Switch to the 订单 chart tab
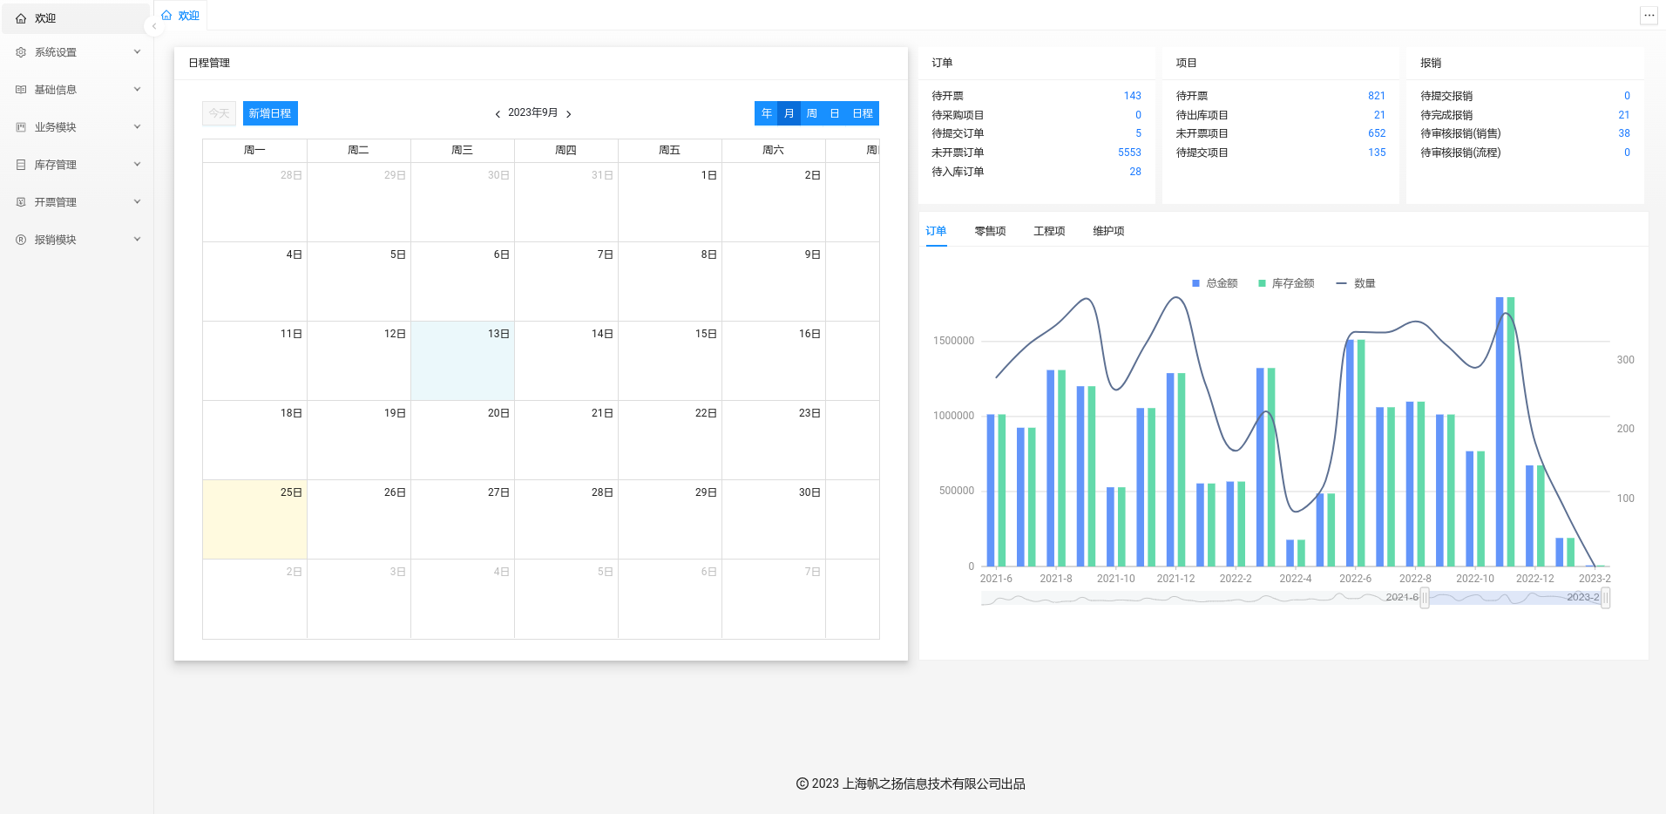Screen dimensions: 1666x814 pyautogui.click(x=936, y=231)
